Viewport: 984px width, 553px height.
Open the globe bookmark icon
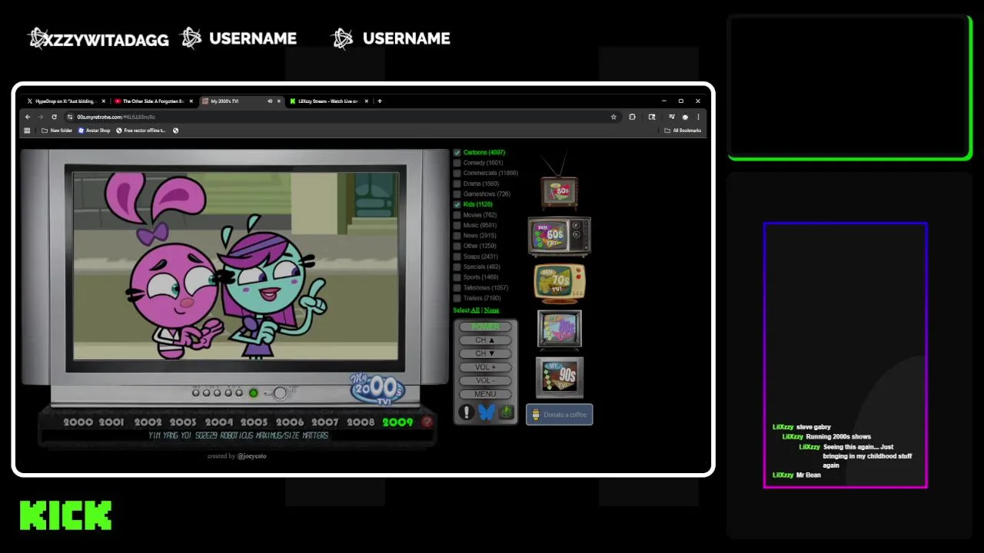[176, 131]
